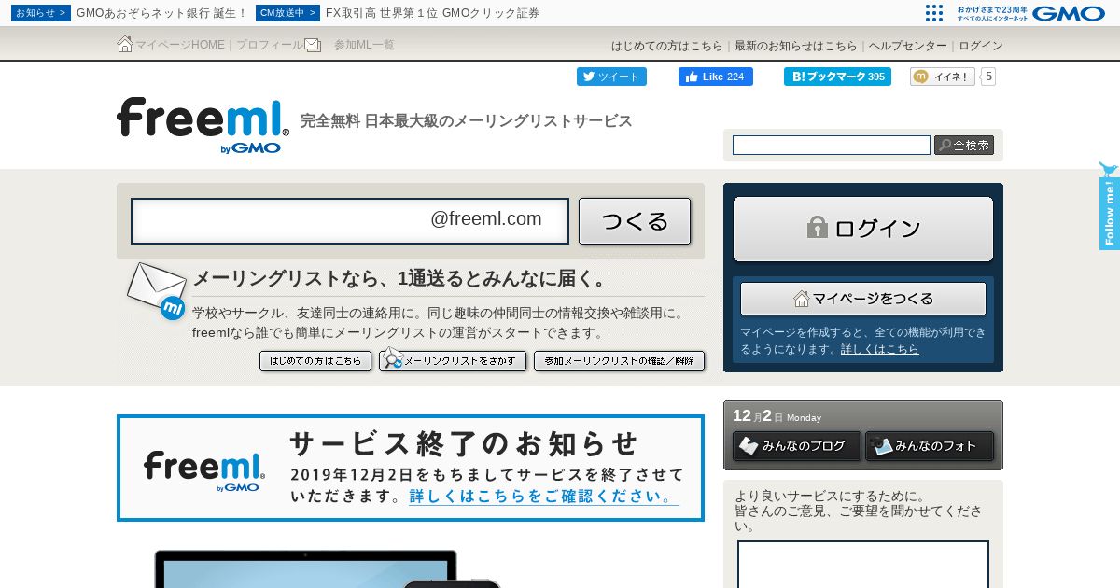This screenshot has width=1120, height=588.
Task: Open みんなのブログ button
Action: click(797, 446)
